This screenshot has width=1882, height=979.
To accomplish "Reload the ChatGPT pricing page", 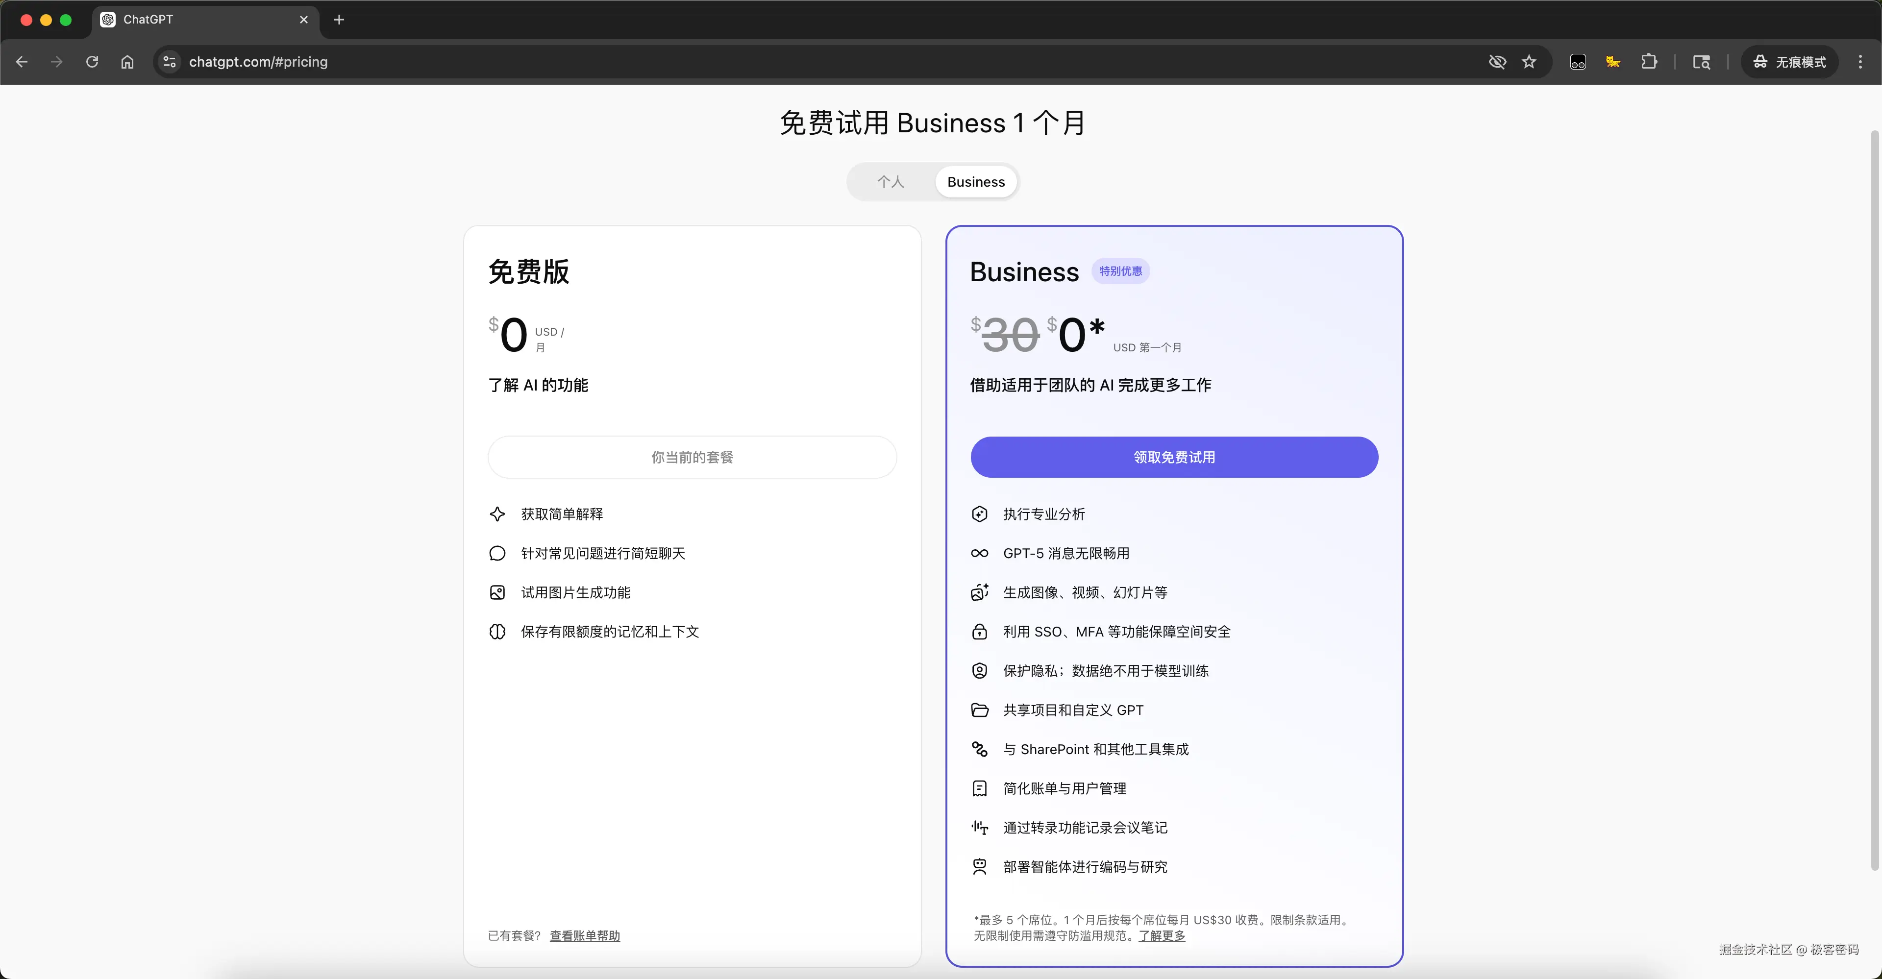I will [92, 62].
